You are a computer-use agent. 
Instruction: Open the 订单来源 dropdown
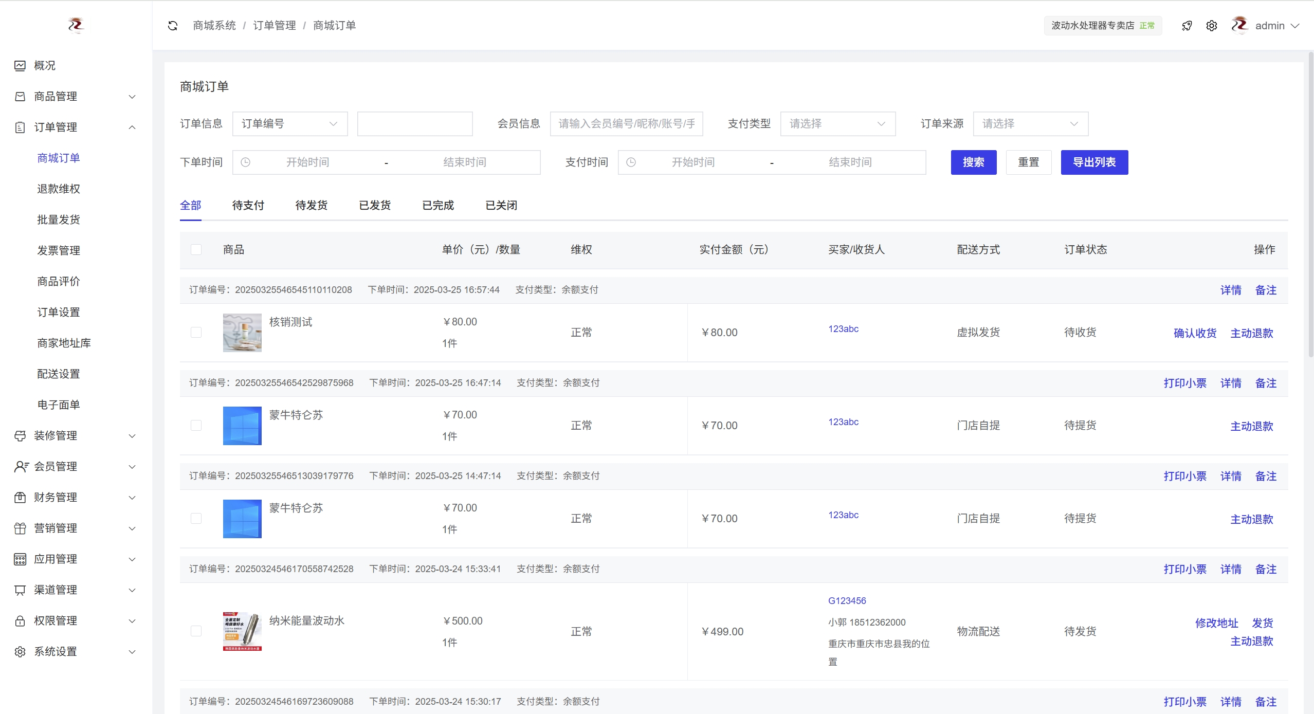[x=1031, y=124]
